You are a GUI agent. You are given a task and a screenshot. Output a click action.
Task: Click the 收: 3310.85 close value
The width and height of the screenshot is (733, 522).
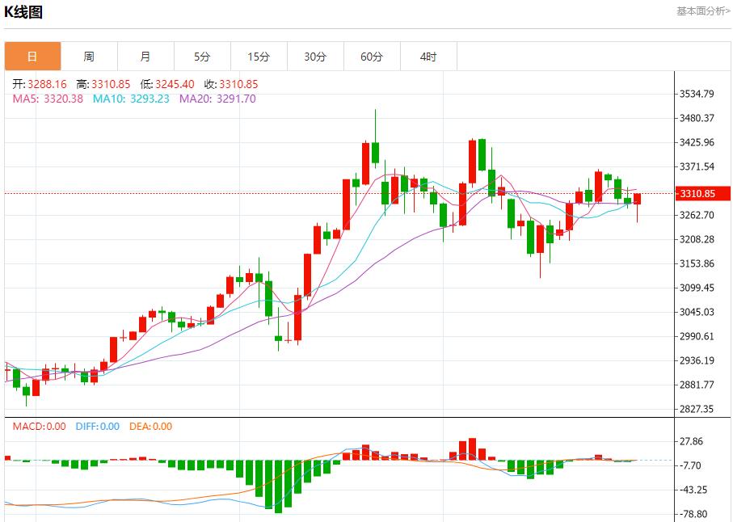(231, 84)
